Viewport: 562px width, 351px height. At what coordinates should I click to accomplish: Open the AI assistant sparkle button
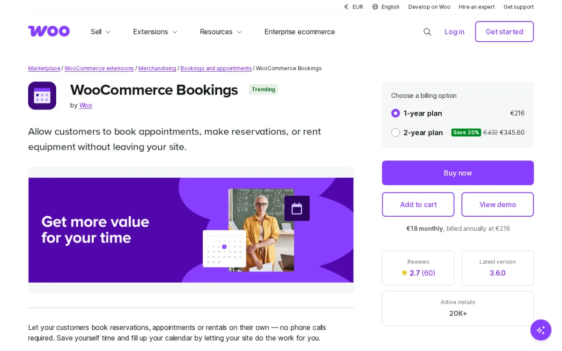tap(540, 330)
